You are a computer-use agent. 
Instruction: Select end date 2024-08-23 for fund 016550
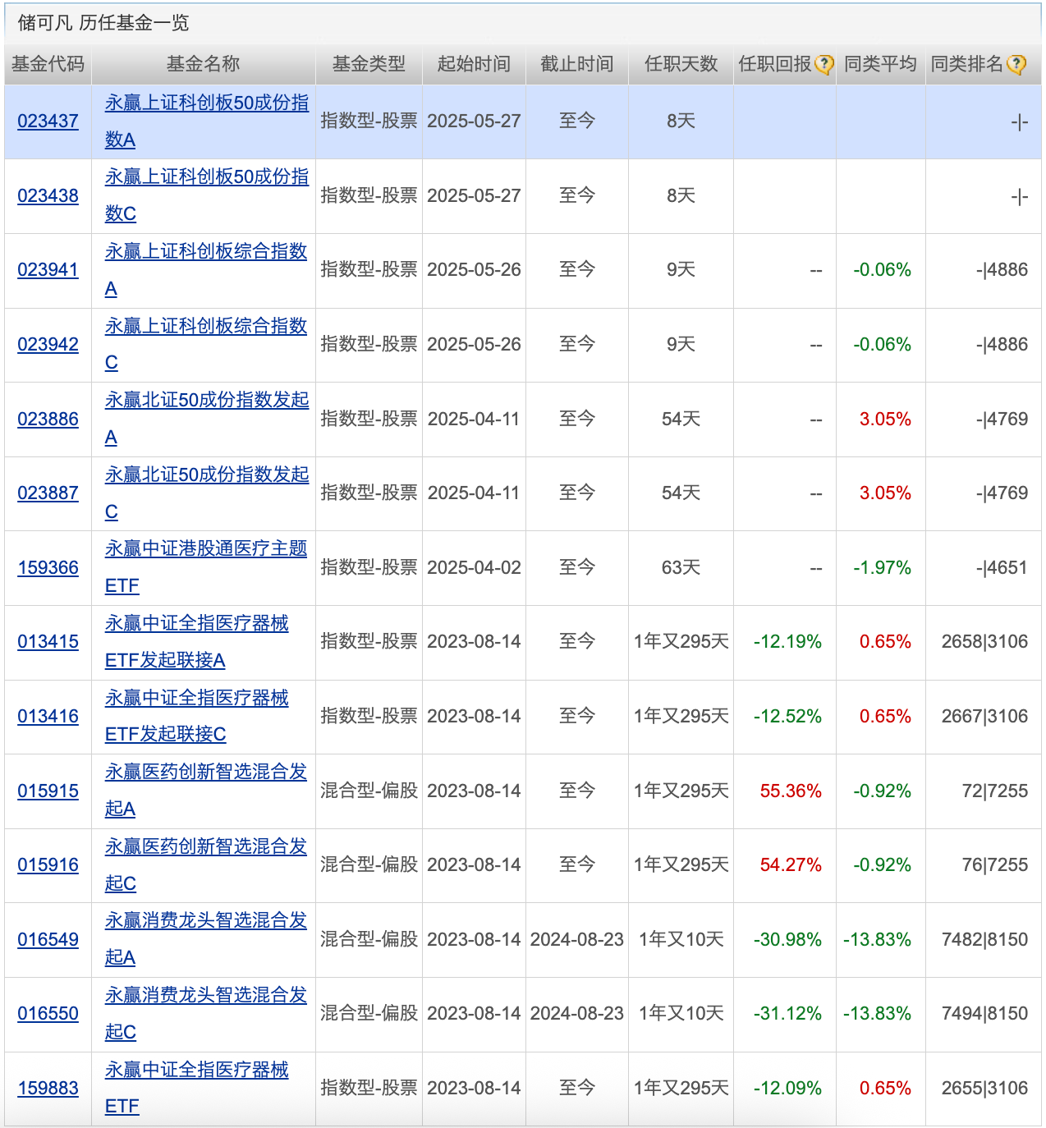tap(577, 1014)
